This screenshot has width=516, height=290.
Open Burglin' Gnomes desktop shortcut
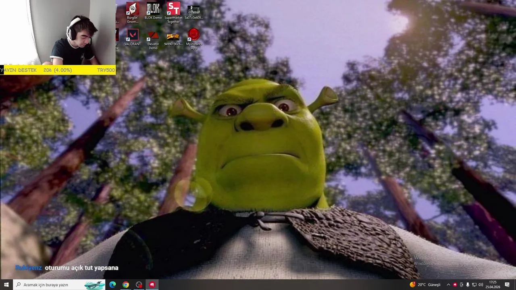coord(133,12)
